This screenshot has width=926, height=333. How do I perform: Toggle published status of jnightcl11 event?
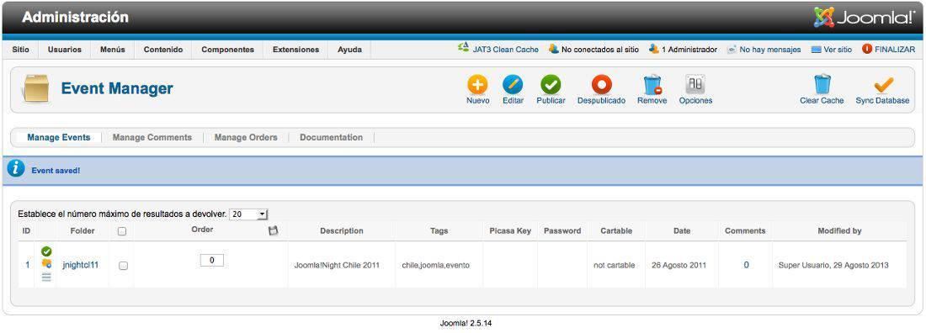pos(46,251)
